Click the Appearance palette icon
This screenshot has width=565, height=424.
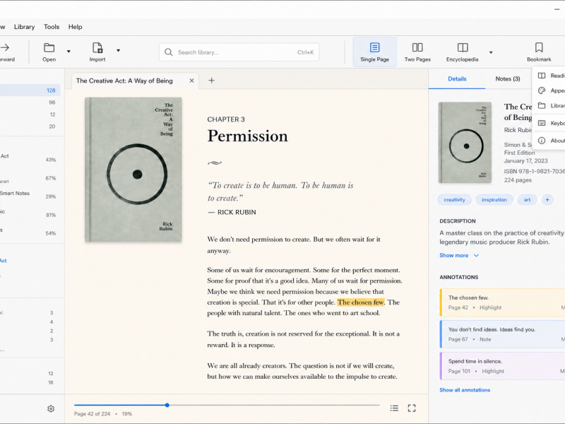pyautogui.click(x=542, y=90)
